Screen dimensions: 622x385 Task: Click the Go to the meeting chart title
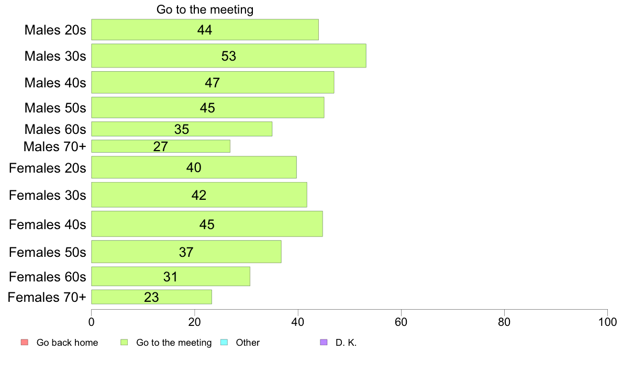205,9
